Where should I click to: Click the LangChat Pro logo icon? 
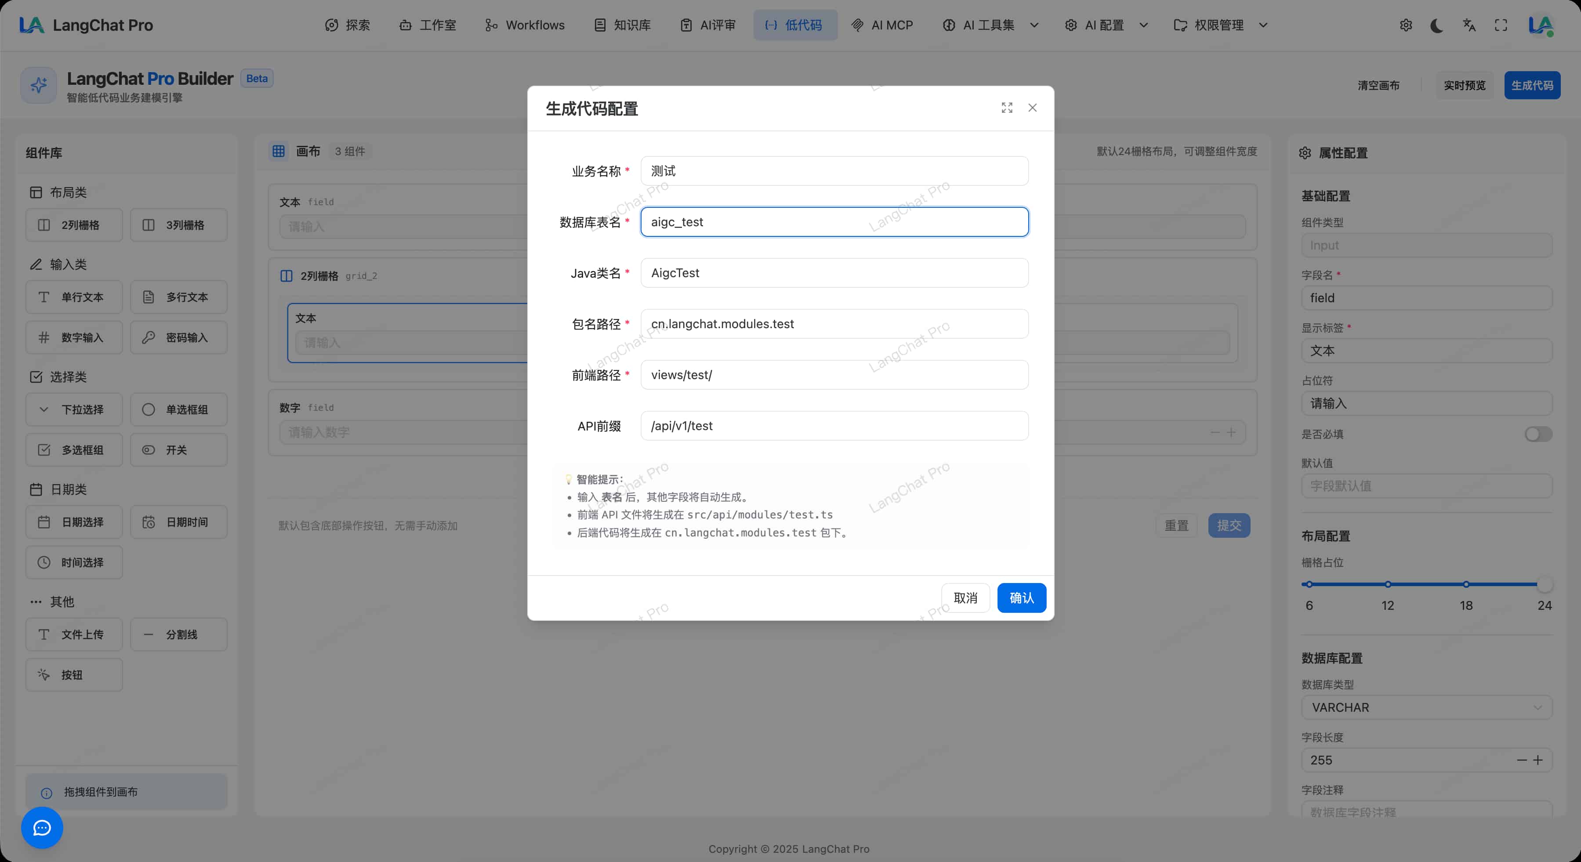[31, 25]
